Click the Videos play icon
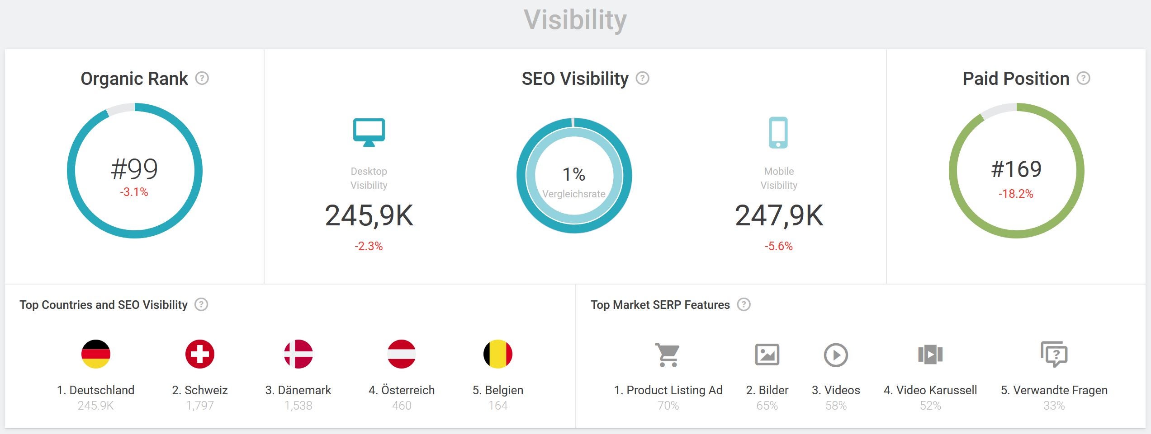 click(835, 355)
